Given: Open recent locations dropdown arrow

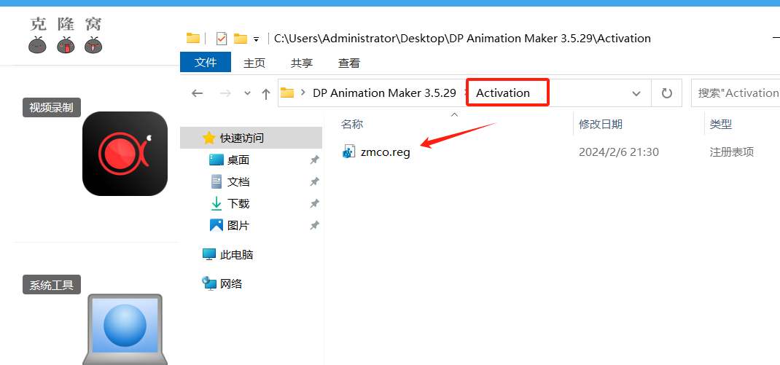Looking at the screenshot, I should click(247, 93).
